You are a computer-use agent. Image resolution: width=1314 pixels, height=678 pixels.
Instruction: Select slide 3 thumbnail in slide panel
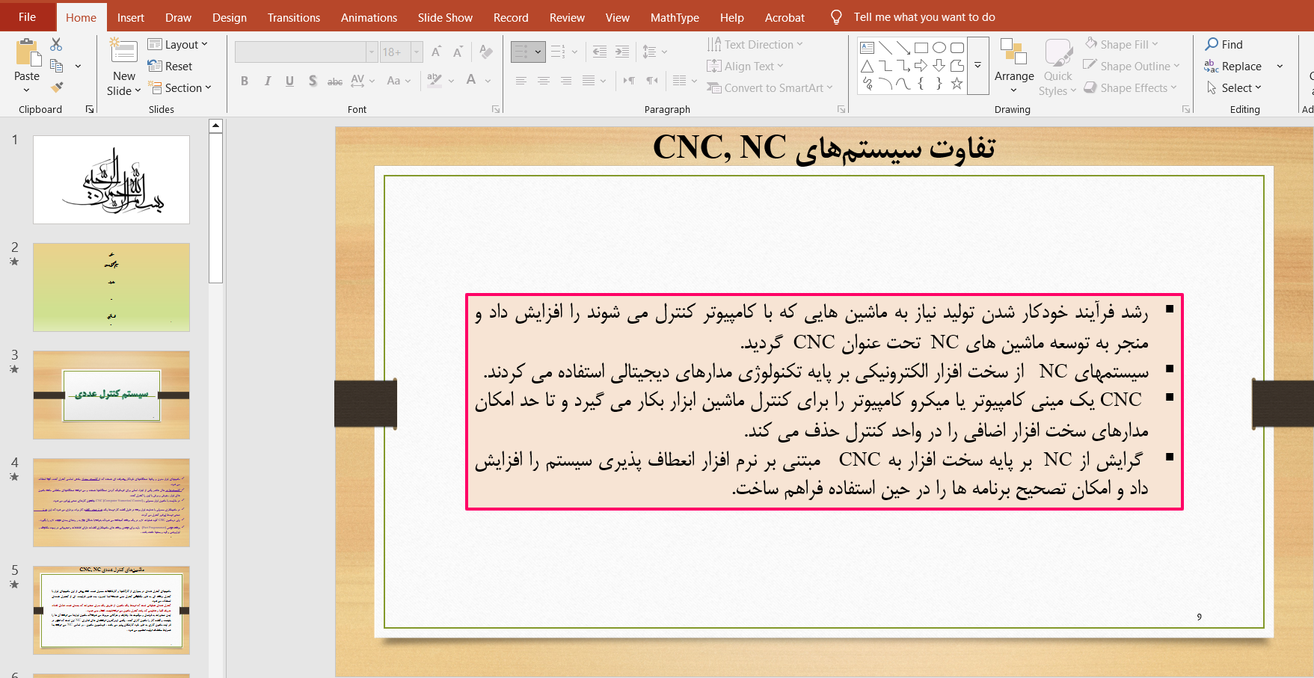coord(111,395)
